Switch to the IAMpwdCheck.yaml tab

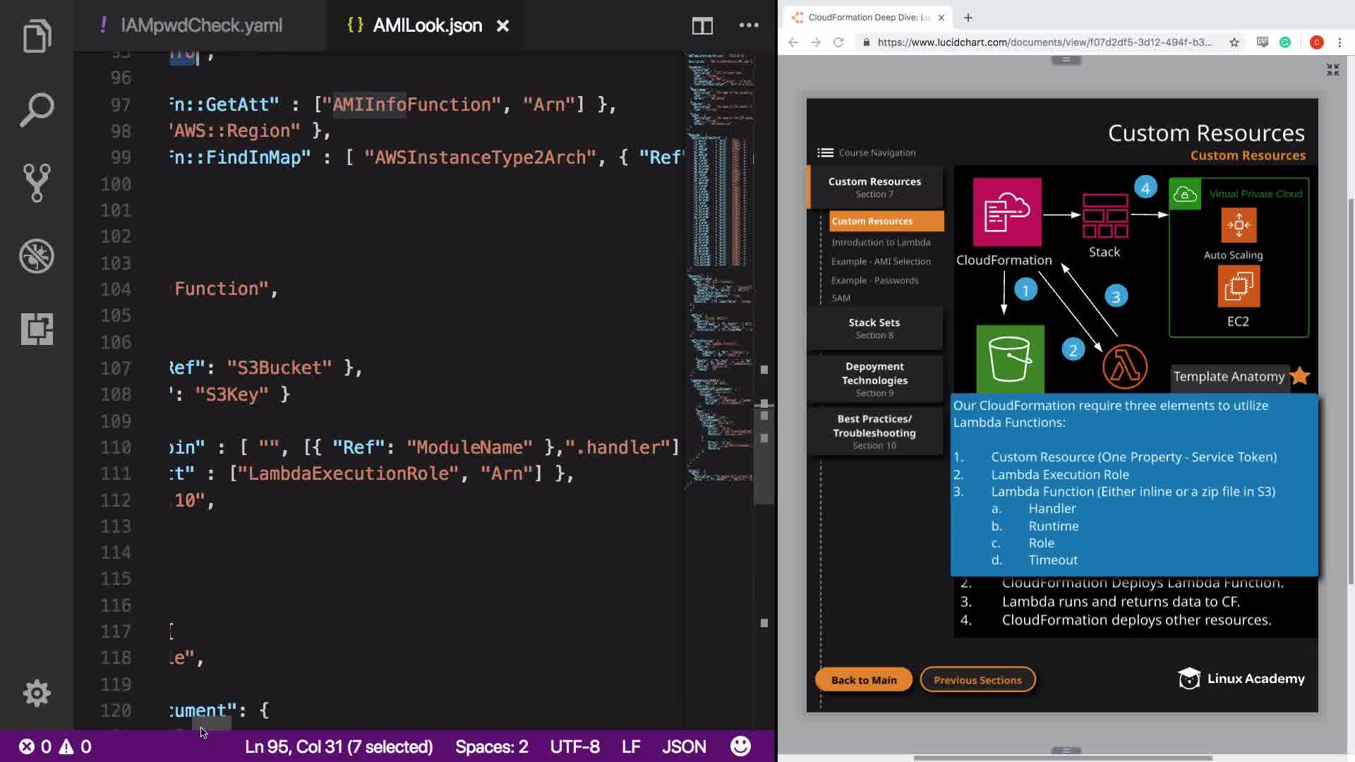click(201, 26)
